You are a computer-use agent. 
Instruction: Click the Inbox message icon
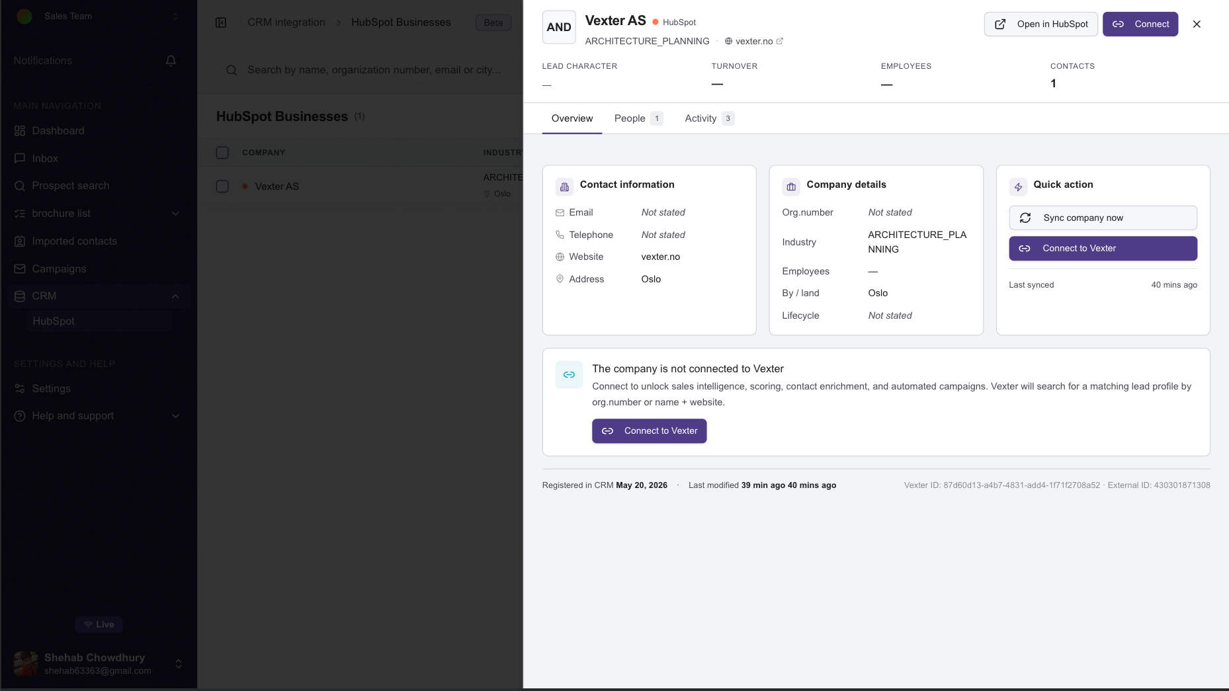coord(20,159)
